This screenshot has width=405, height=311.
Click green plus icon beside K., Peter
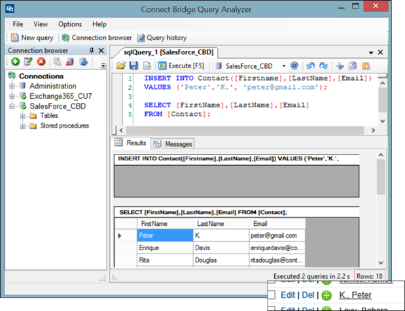pyautogui.click(x=326, y=295)
